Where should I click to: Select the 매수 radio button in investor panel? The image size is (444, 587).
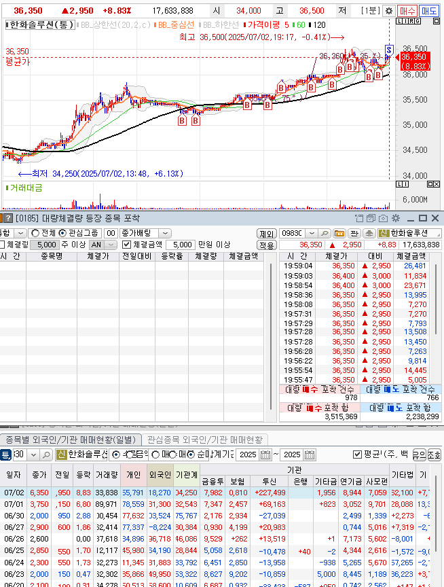point(155,455)
